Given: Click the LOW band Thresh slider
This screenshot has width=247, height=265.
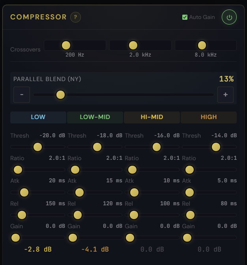Looking at the screenshot, I should 37,147.
